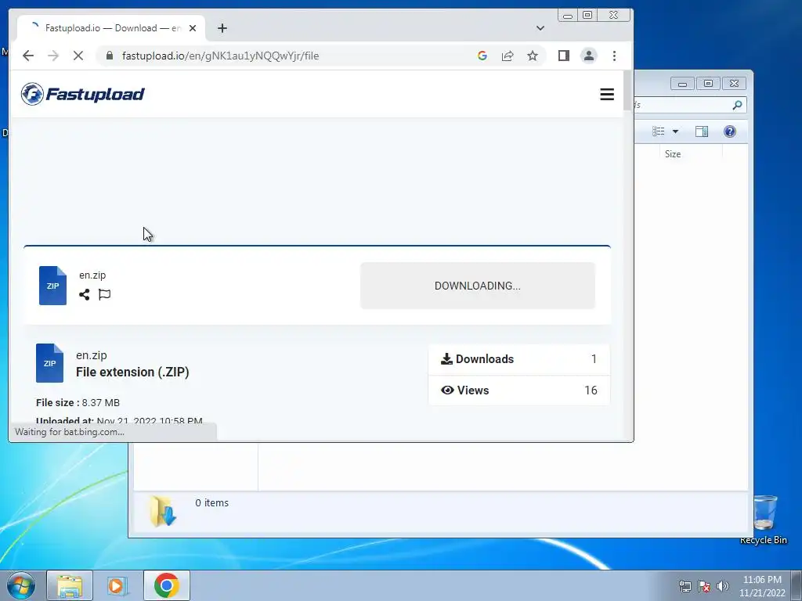Click the en.zip name in the download card
The height and width of the screenshot is (601, 802).
point(92,275)
